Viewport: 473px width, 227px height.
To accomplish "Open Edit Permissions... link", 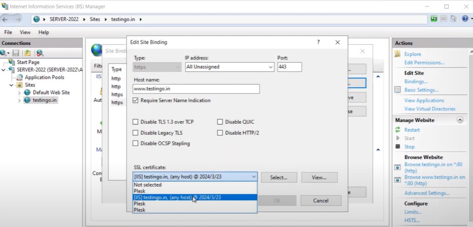I will coord(424,62).
